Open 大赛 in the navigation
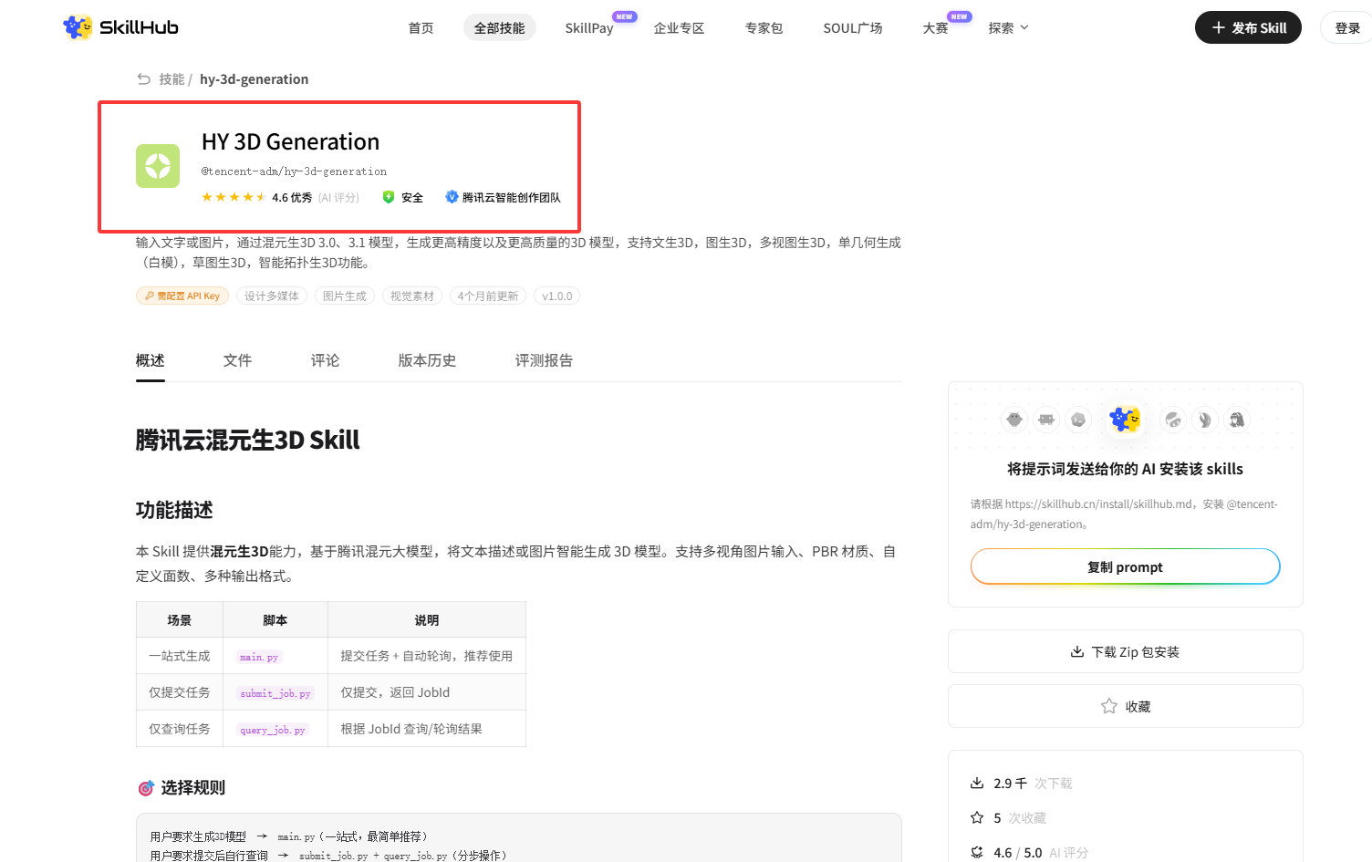This screenshot has width=1372, height=862. point(935,28)
